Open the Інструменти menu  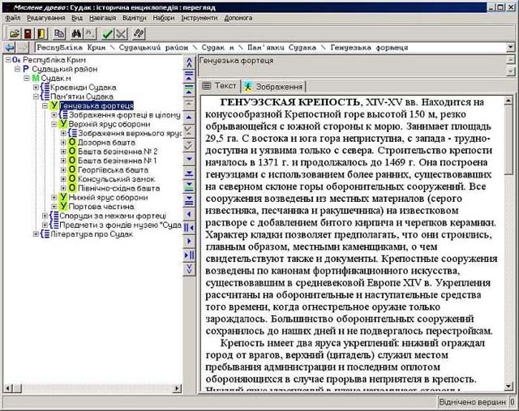[199, 17]
